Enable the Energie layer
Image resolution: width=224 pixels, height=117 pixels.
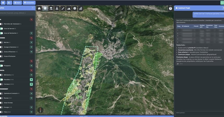pyautogui.click(x=1, y=107)
